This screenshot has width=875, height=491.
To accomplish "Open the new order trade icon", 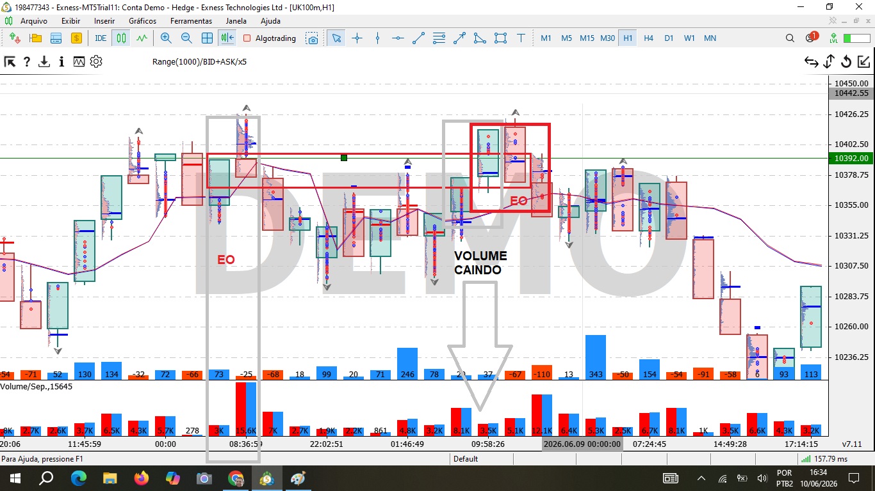I will [15, 38].
